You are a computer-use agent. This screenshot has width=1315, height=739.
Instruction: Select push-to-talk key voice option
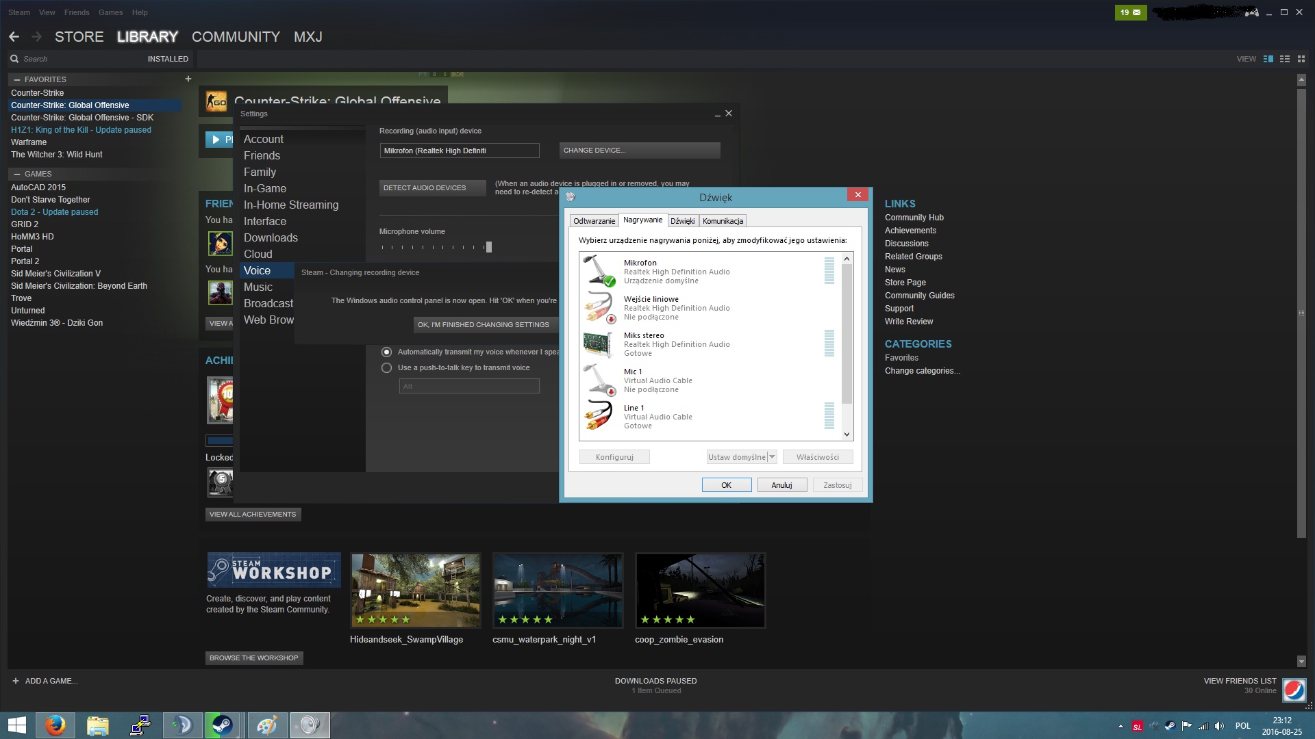click(x=387, y=367)
